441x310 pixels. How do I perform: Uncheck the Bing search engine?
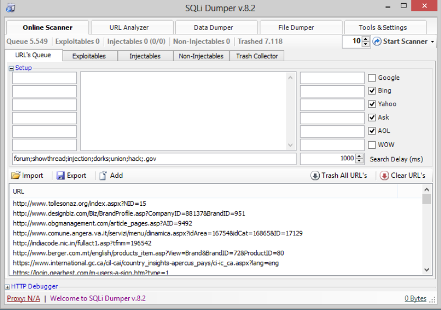(x=372, y=91)
